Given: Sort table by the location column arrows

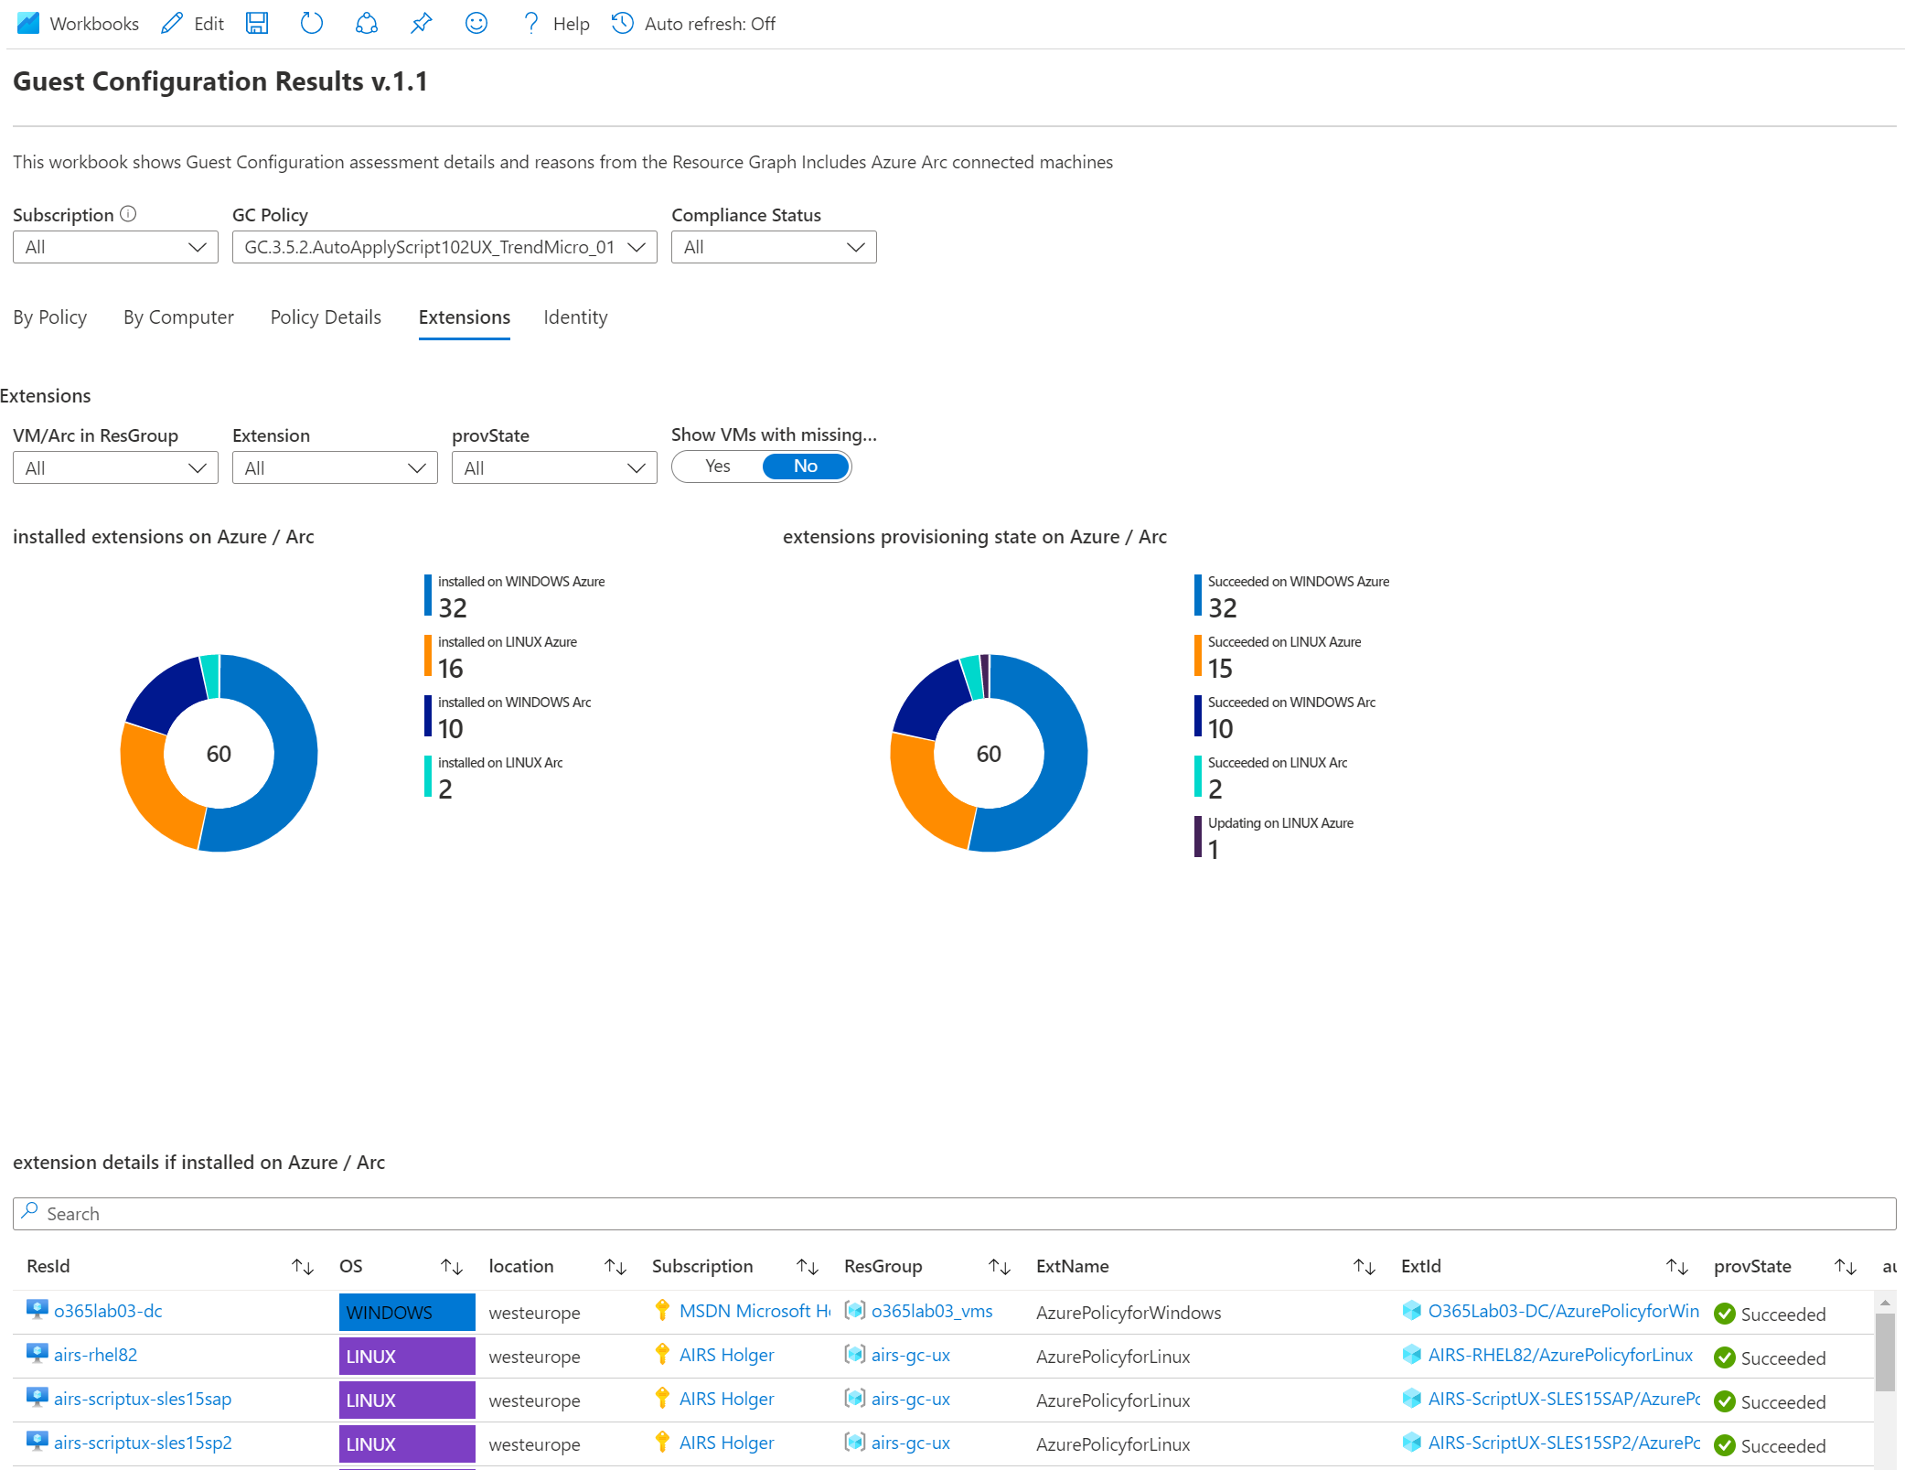Looking at the screenshot, I should coord(615,1267).
